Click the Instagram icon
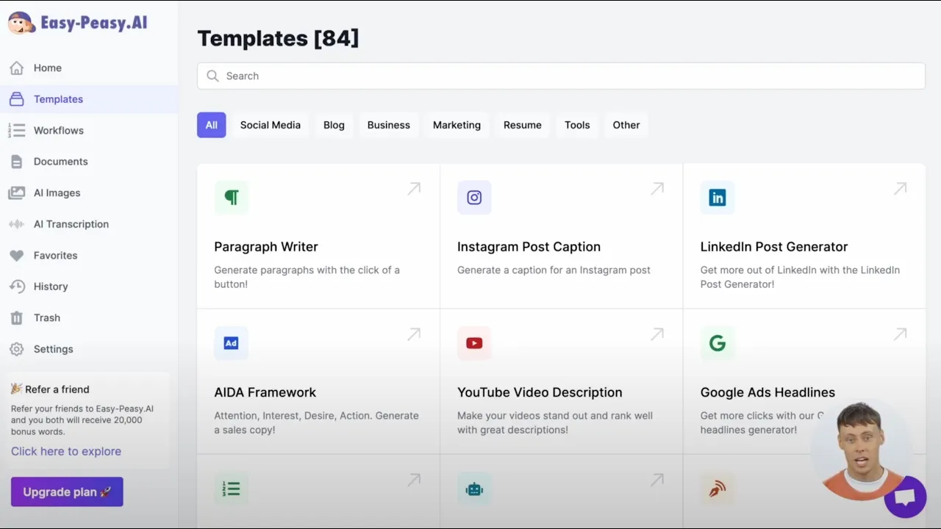The width and height of the screenshot is (941, 529). click(474, 197)
